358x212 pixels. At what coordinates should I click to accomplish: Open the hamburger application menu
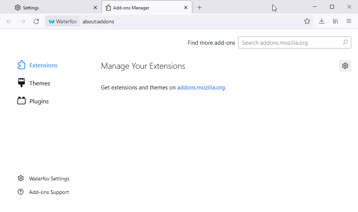pyautogui.click(x=349, y=21)
